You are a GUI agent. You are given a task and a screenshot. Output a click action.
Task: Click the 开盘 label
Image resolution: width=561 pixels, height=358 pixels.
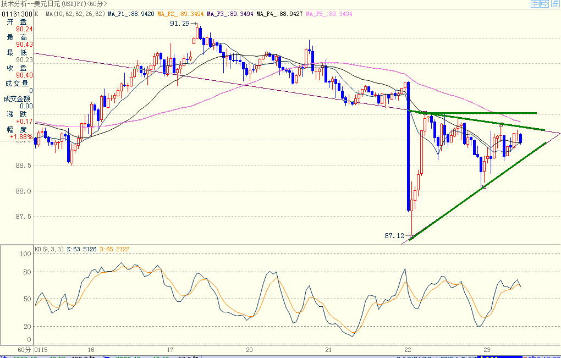coord(17,22)
